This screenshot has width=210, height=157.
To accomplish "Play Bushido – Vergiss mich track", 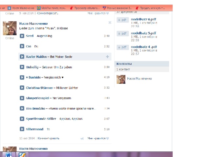I will pos(22,77).
